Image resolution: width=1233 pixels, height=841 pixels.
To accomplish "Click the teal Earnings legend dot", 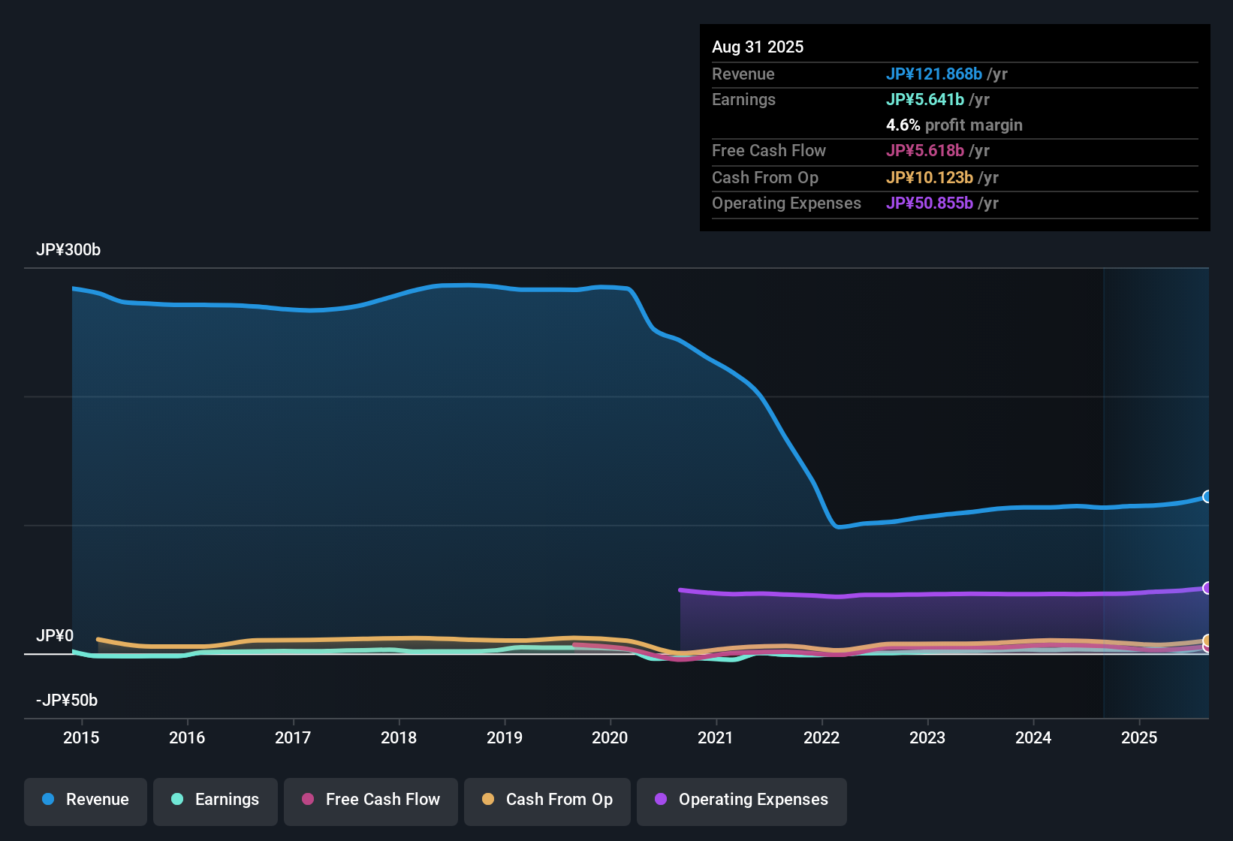I will [x=177, y=799].
